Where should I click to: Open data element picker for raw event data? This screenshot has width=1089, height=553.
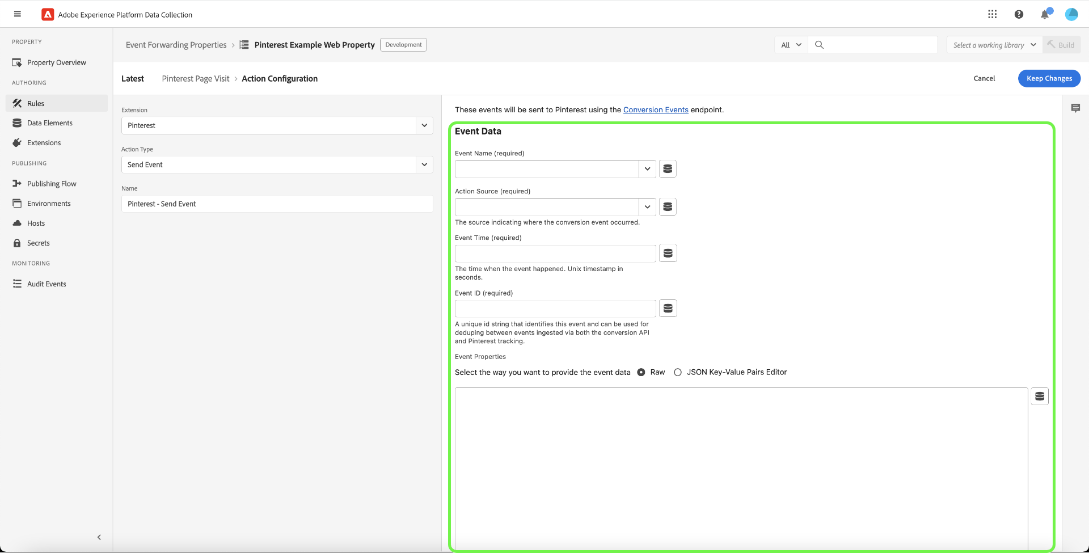[x=1040, y=396]
